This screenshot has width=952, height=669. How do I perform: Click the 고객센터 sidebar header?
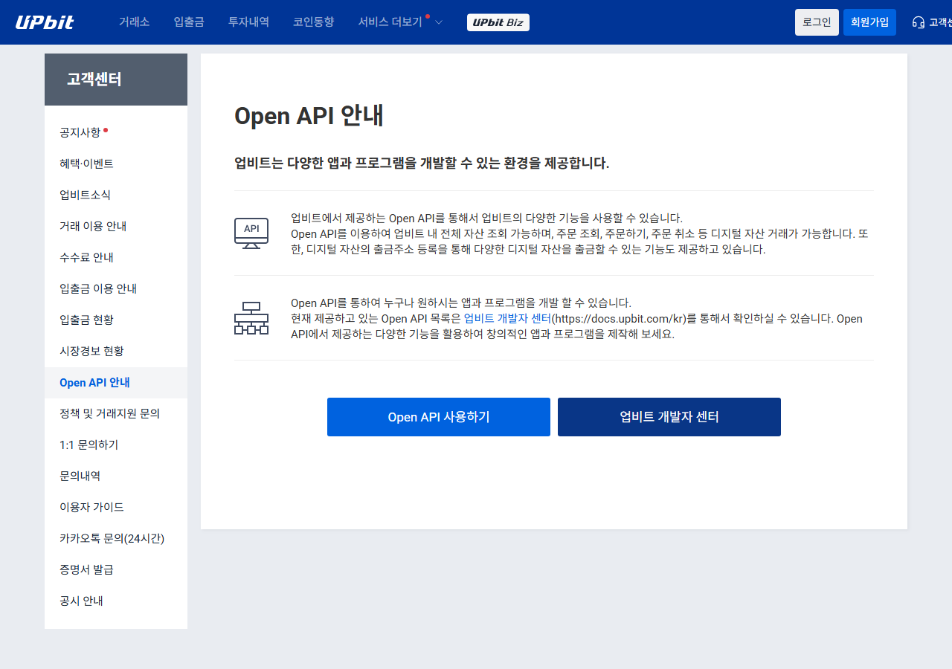coord(116,80)
